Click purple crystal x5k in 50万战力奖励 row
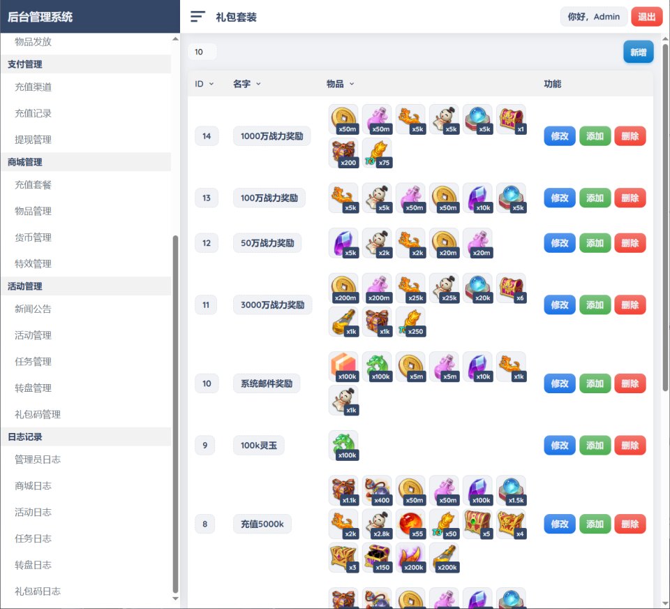The image size is (670, 609). tap(343, 243)
